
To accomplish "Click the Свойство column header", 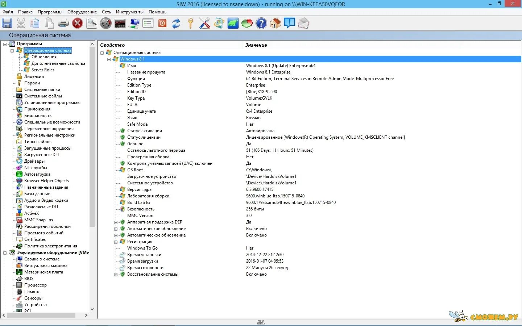I will (170, 45).
